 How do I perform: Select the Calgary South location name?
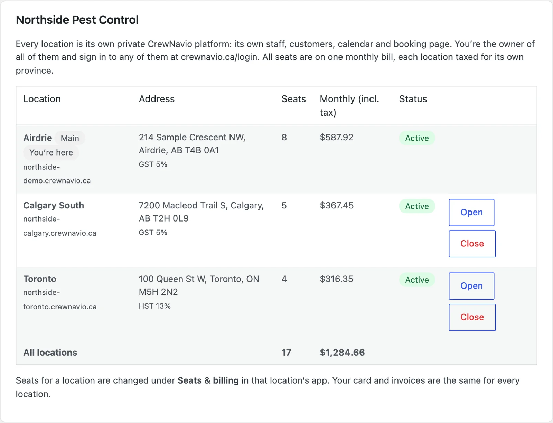click(54, 205)
